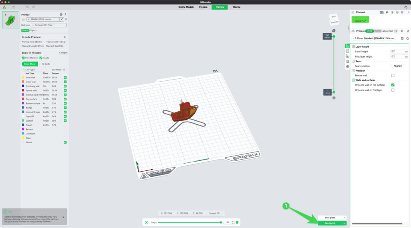Add a filament with the plus icon
This screenshot has width=411, height=228.
(x=392, y=12)
